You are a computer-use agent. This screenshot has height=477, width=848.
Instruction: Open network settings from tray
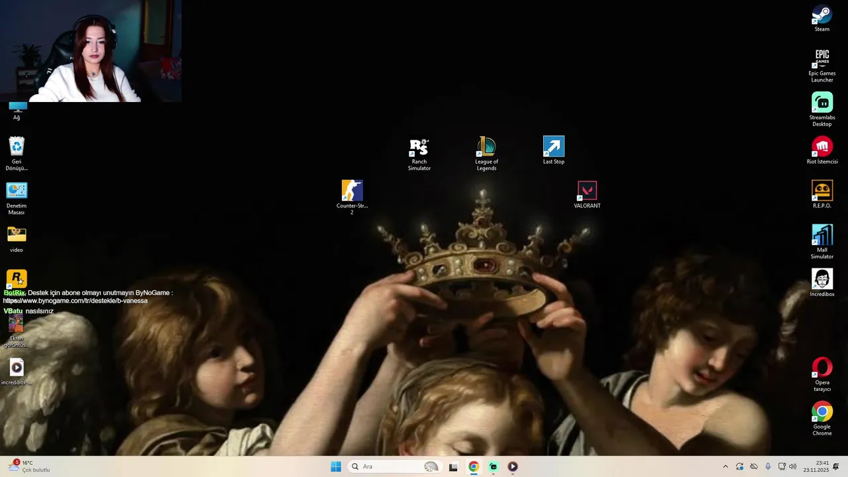[782, 466]
